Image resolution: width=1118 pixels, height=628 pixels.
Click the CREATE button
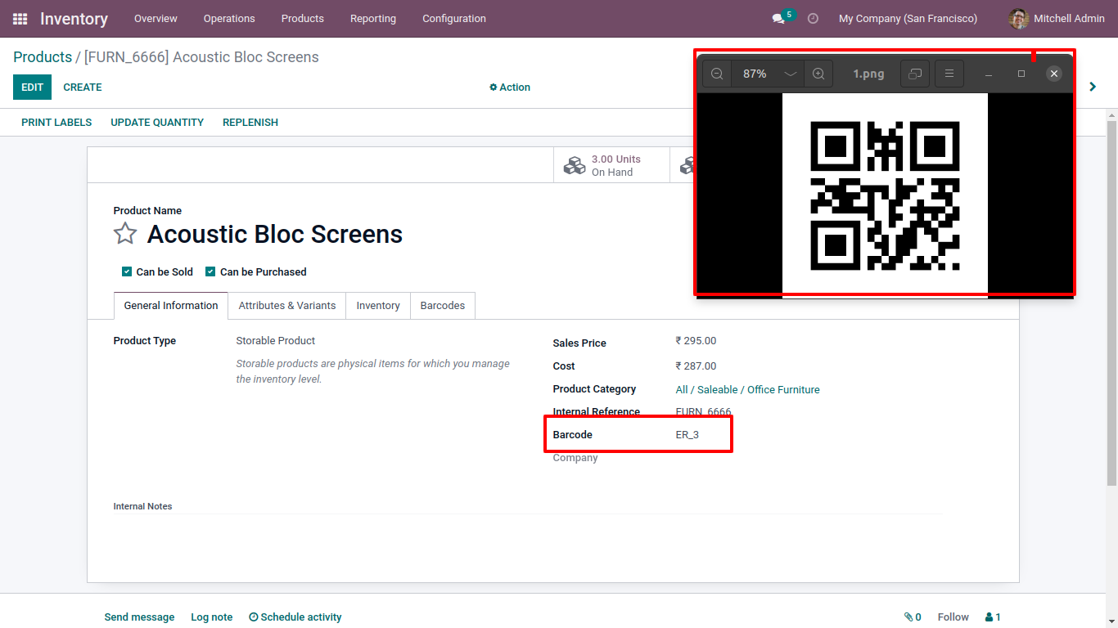tap(83, 87)
